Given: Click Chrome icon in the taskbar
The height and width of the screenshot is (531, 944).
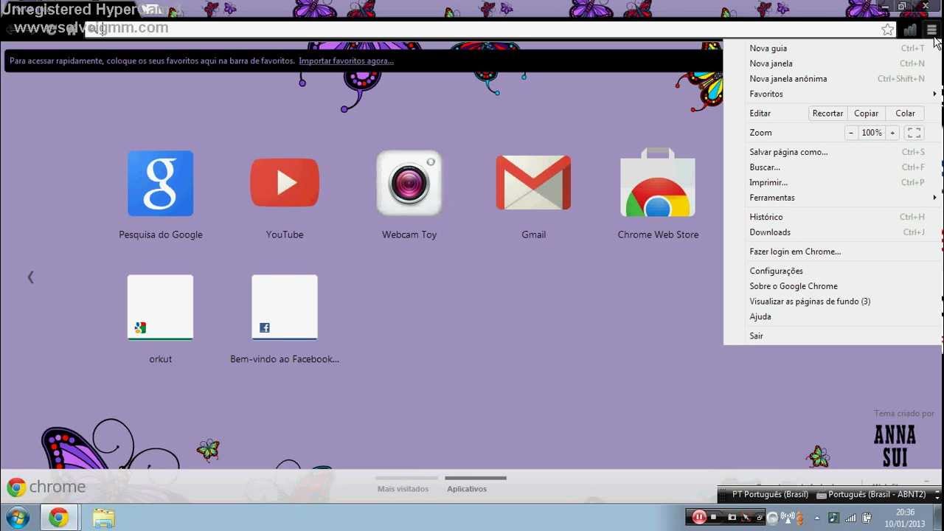Looking at the screenshot, I should click(x=58, y=518).
